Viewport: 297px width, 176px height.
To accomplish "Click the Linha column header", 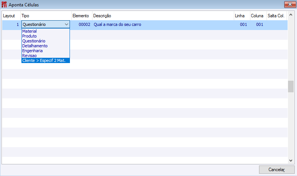I will coord(242,16).
